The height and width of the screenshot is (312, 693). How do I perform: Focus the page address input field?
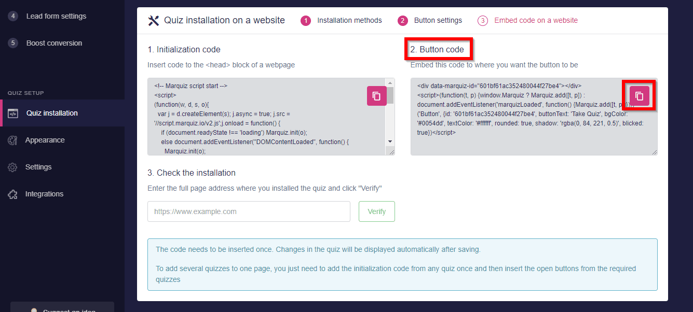(249, 211)
